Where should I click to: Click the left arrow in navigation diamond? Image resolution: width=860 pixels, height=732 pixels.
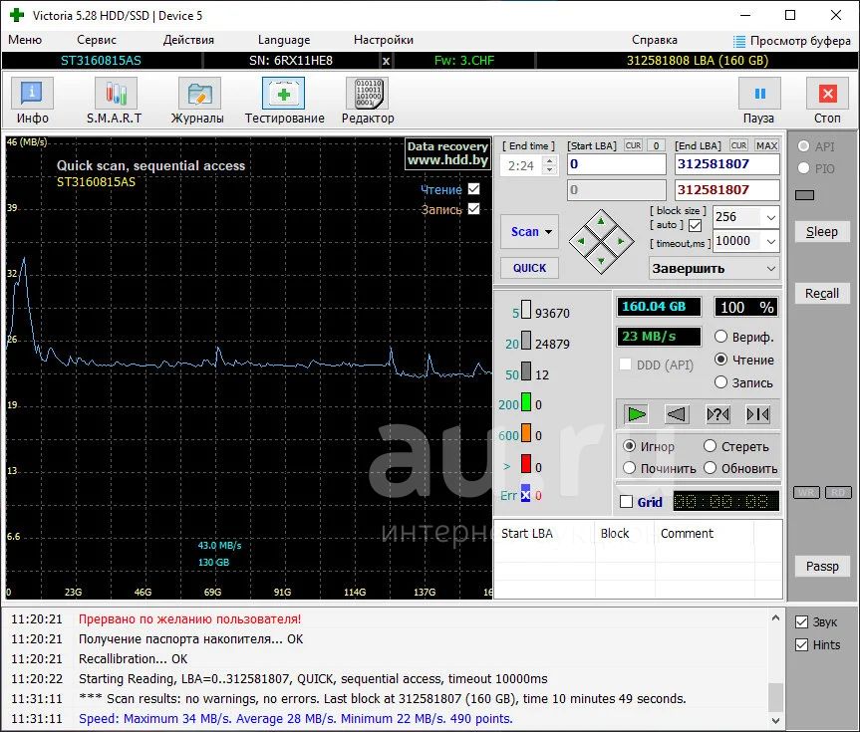(x=581, y=241)
